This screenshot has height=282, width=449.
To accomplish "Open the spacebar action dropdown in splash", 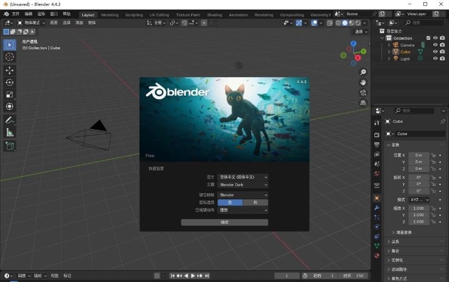I will point(243,210).
